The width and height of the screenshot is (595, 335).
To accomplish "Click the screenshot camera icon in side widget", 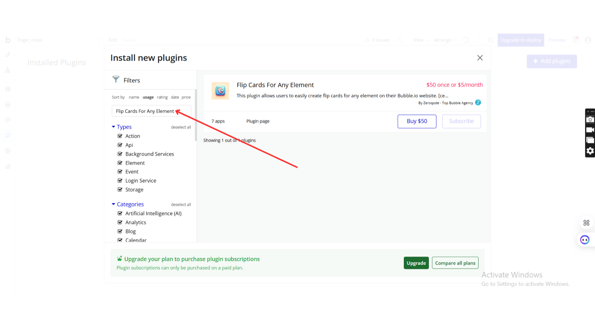I will pos(590,119).
